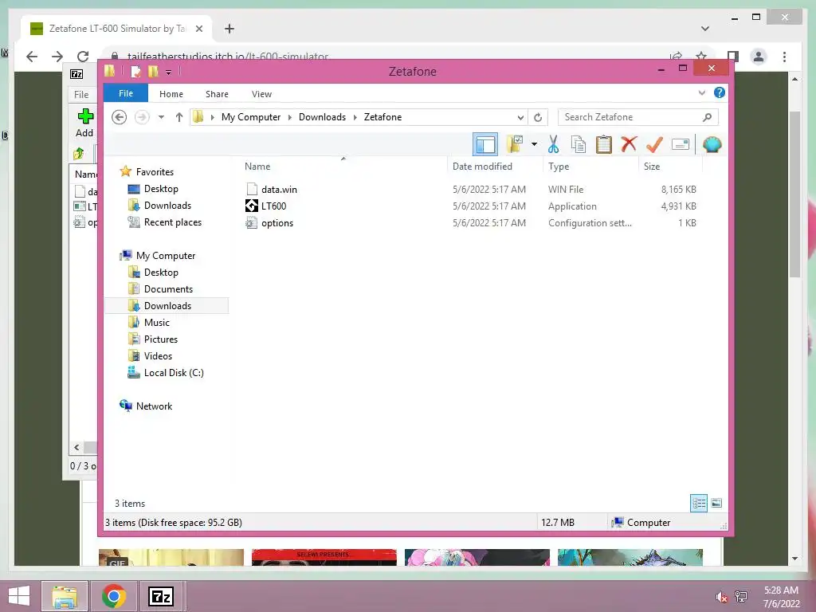Screen dimensions: 816x612
Task: Select the LT600 application file
Action: pos(274,206)
